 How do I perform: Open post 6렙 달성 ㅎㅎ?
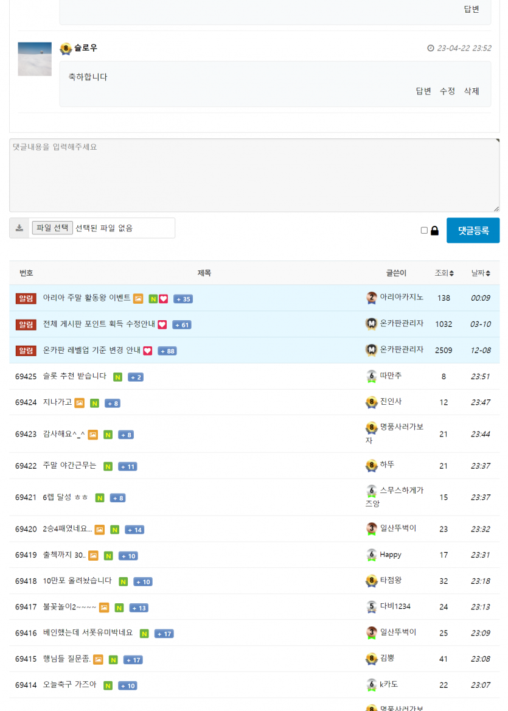coord(65,497)
